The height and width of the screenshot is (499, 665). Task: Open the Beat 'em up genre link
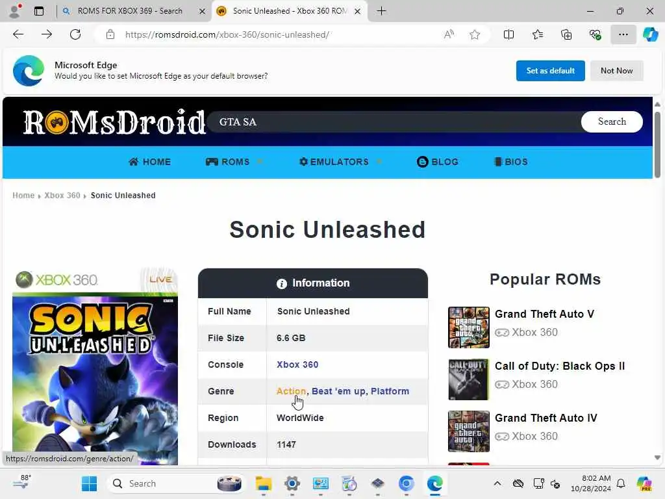pos(338,391)
